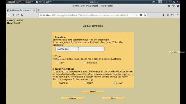Bookmark this page with the star
This screenshot has height=104, width=186.
[x=145, y=15]
